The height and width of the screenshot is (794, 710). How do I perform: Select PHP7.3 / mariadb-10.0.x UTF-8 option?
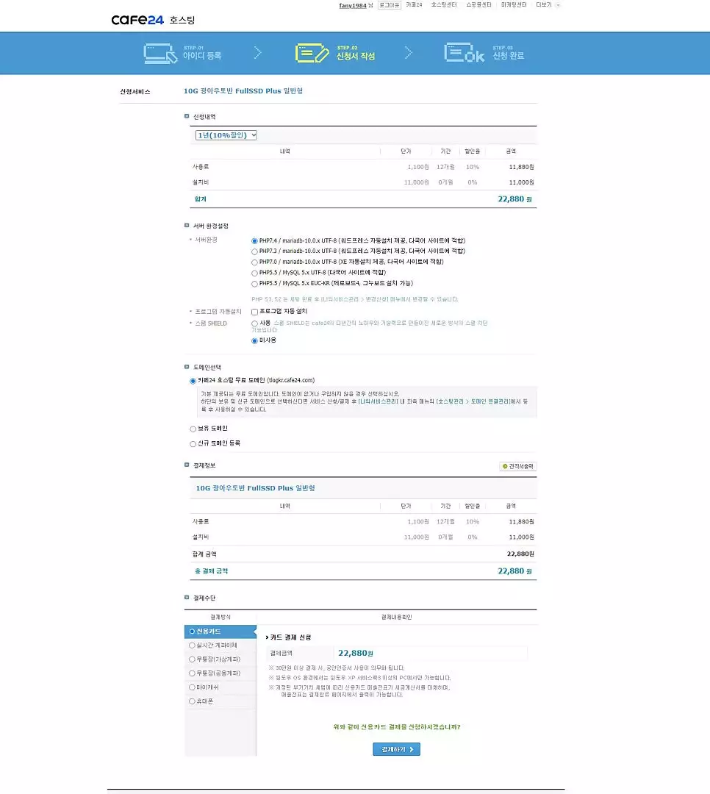point(255,251)
